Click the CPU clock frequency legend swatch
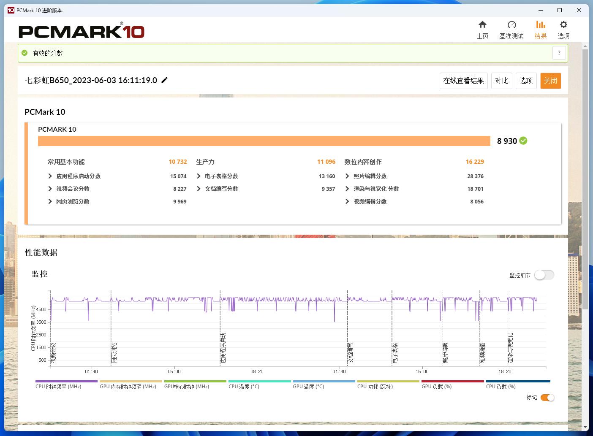This screenshot has height=436, width=593. [x=66, y=382]
